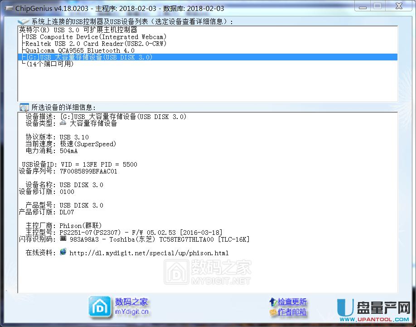Select the Intel USB 3.0 host controller root
Image resolution: width=416 pixels, height=327 pixels.
pos(78,30)
